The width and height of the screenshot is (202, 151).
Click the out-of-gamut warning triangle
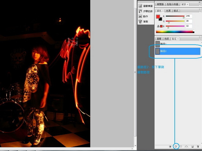click(x=158, y=26)
